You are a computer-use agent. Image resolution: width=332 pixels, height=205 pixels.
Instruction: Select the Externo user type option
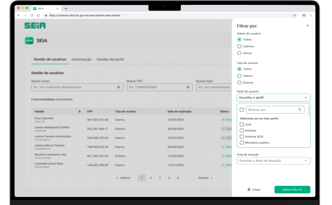point(239,82)
